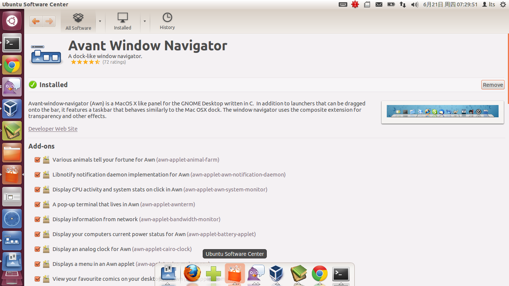Click Avant Window Navigator in Unity launcher
This screenshot has width=509, height=286.
(12, 241)
